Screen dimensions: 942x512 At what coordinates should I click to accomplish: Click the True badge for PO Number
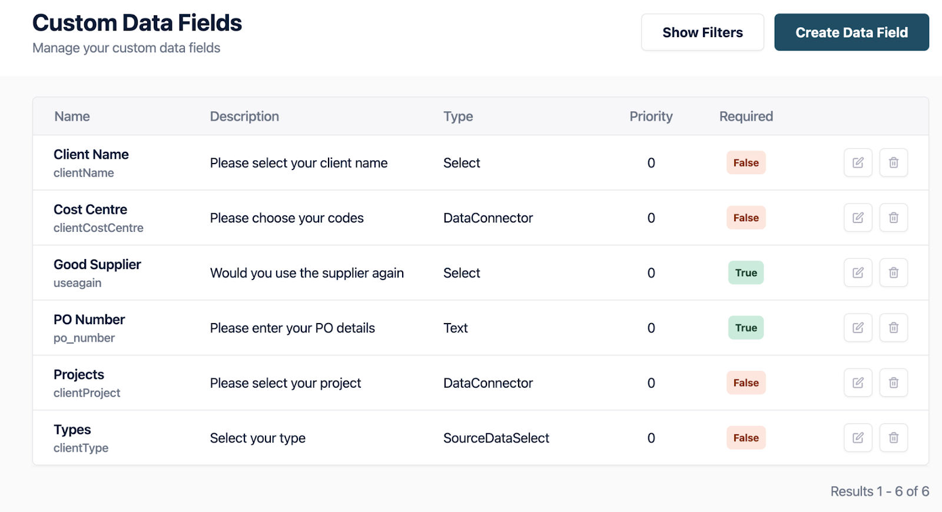pos(746,328)
